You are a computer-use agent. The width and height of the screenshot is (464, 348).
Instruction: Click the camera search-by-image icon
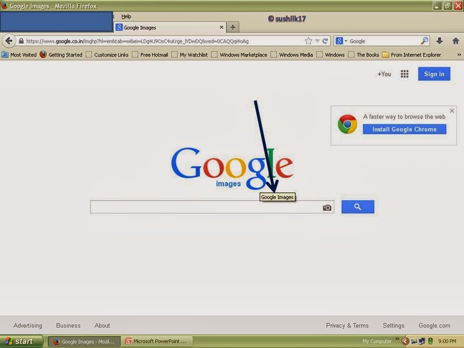click(x=327, y=207)
